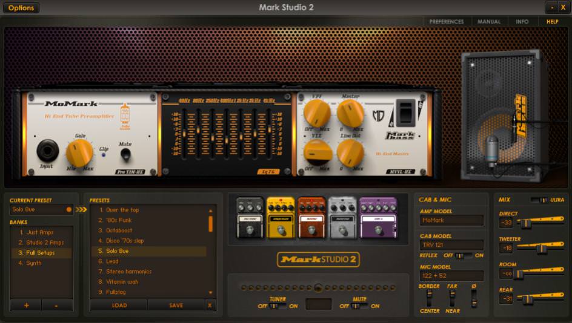Click the yellow stompbox pedal's footswitch
This screenshot has width=572, height=323.
pos(281,230)
